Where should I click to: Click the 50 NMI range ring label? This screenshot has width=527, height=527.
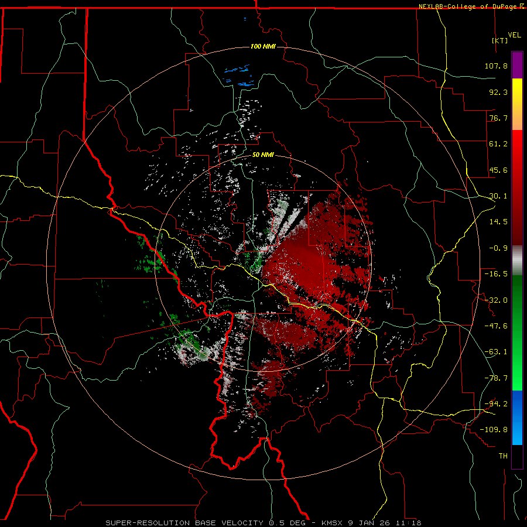point(263,155)
